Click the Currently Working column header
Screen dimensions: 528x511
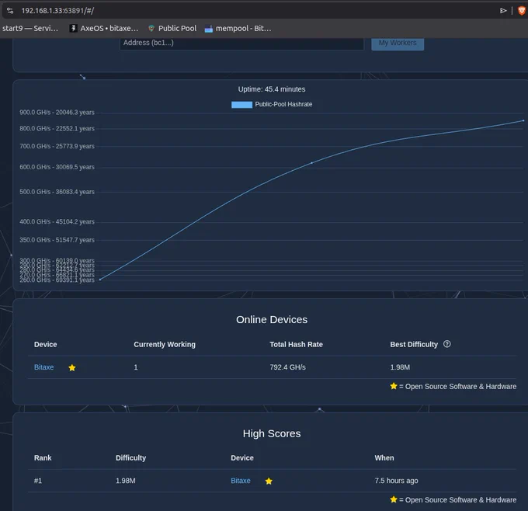pos(165,344)
